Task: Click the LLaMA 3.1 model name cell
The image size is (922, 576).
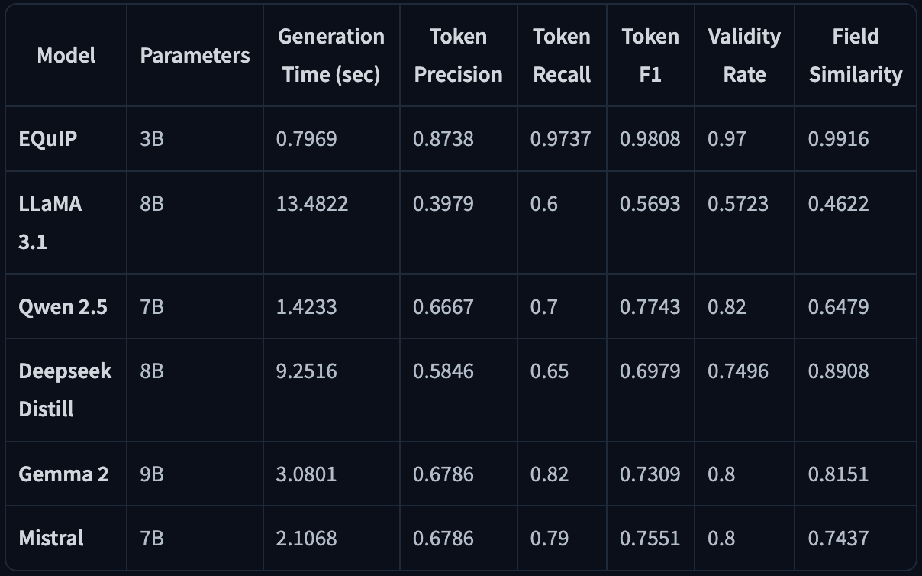Action: (x=50, y=223)
